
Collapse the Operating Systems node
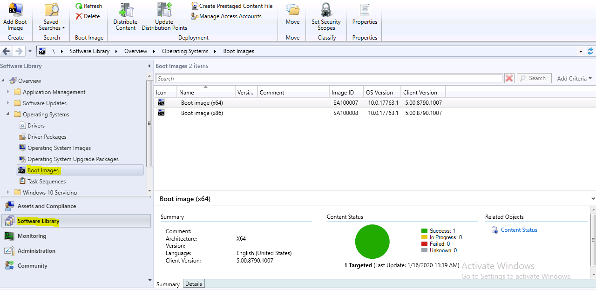(8, 114)
